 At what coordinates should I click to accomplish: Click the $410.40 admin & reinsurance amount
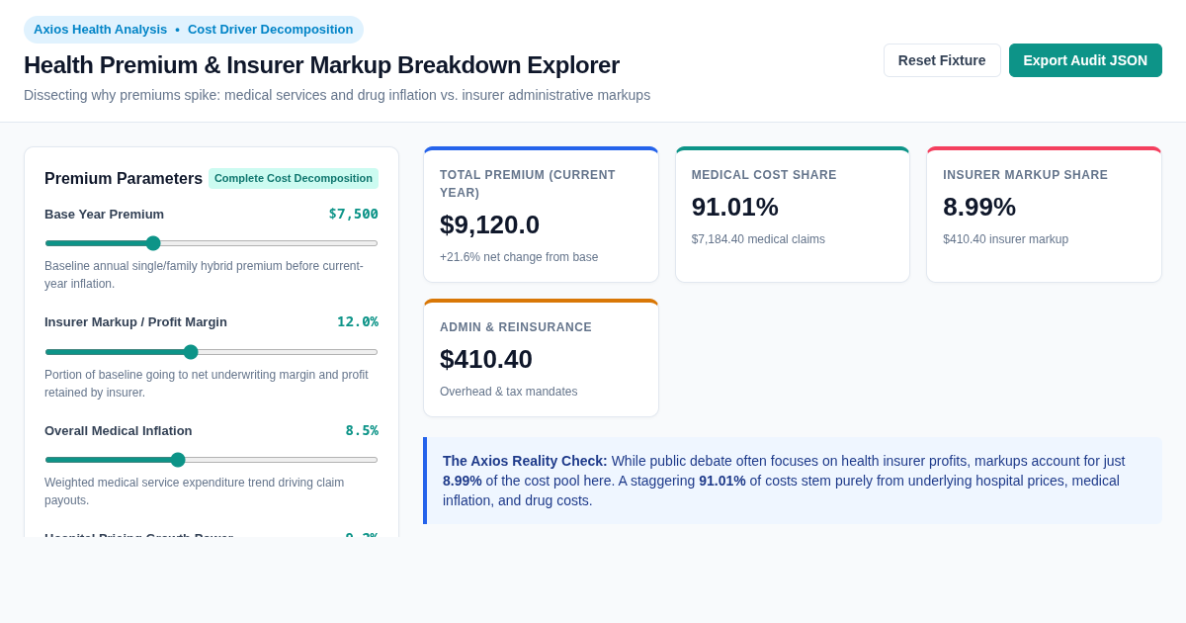click(486, 359)
